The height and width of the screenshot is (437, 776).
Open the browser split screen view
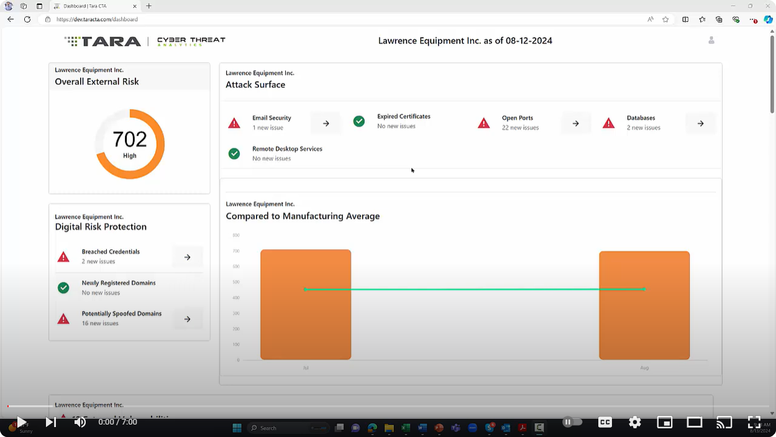pos(685,19)
